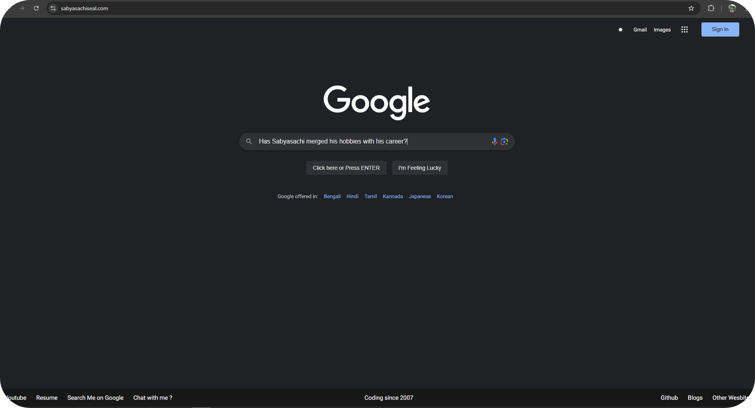Open site information icon in address bar

coord(53,8)
